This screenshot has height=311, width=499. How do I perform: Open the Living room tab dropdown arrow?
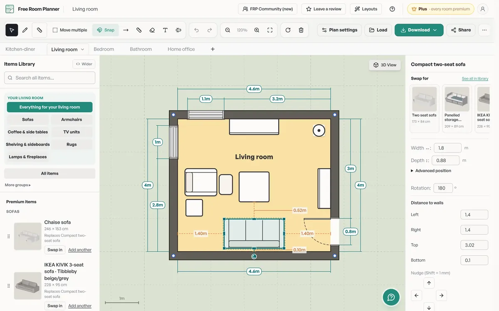click(82, 49)
